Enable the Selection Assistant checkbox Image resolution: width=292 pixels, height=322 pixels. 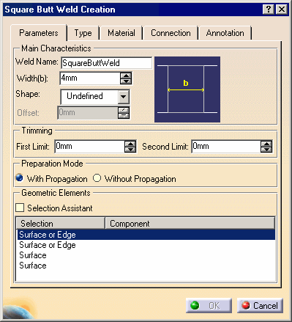pyautogui.click(x=20, y=208)
